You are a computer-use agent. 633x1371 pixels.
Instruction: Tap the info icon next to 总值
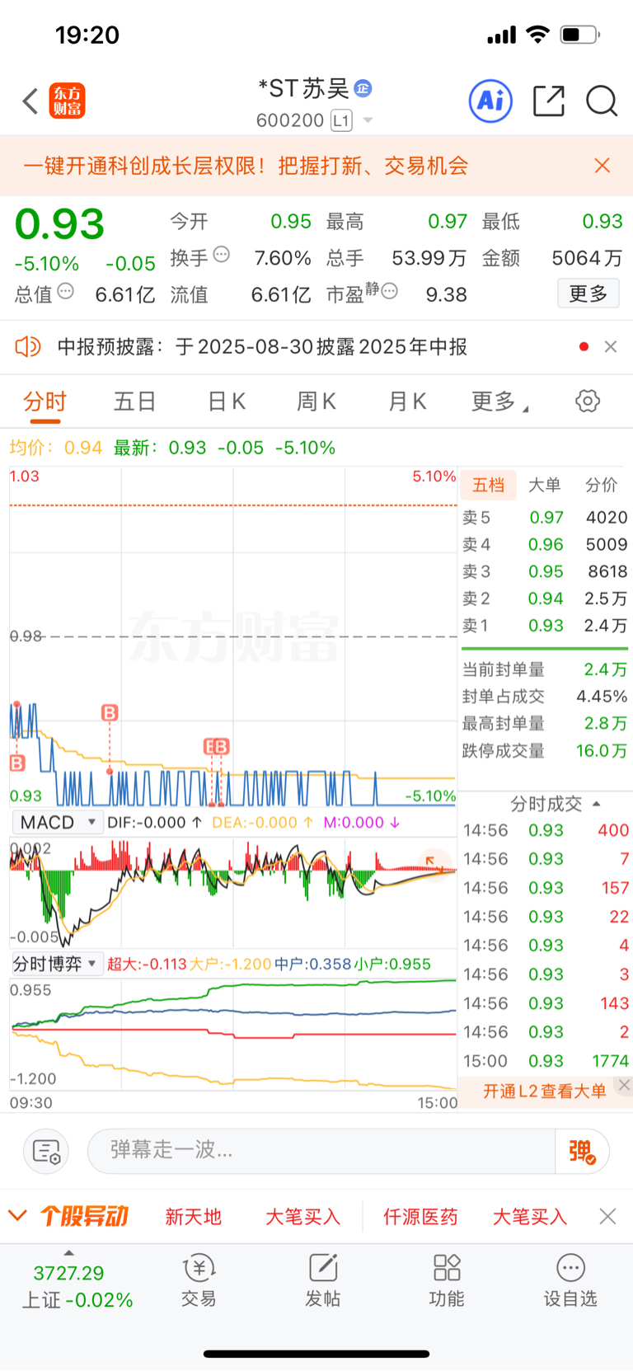66,291
